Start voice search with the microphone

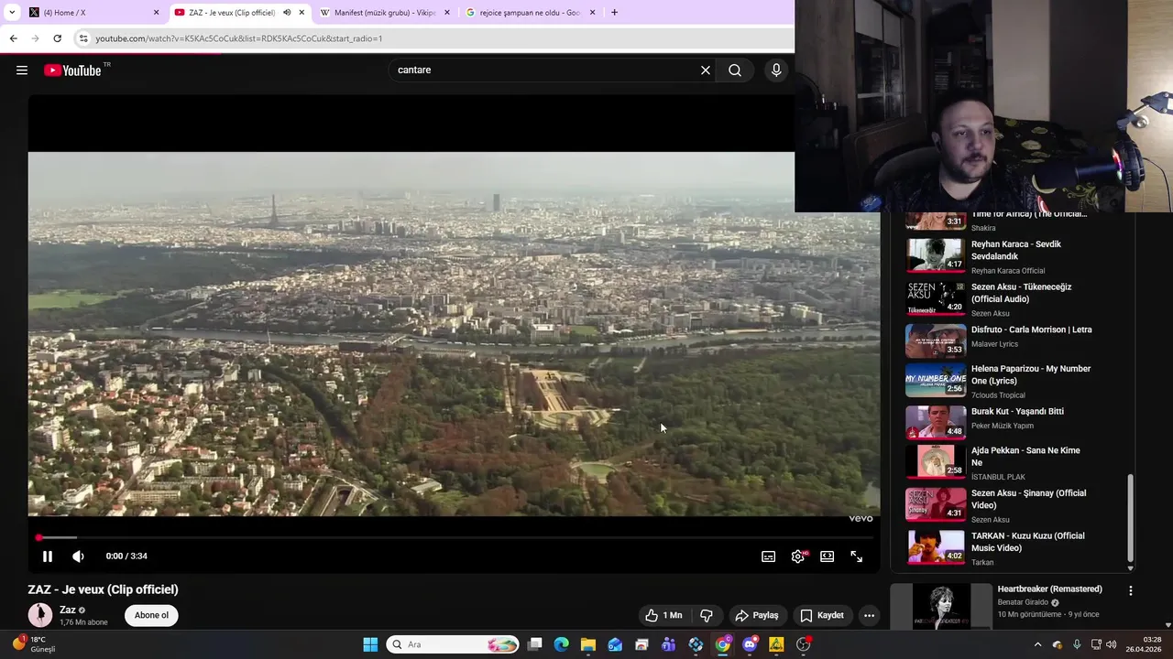point(776,70)
